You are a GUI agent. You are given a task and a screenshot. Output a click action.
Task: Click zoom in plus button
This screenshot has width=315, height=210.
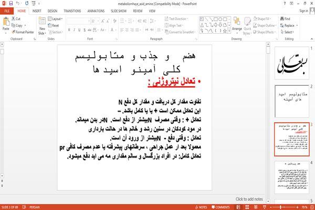(297, 207)
